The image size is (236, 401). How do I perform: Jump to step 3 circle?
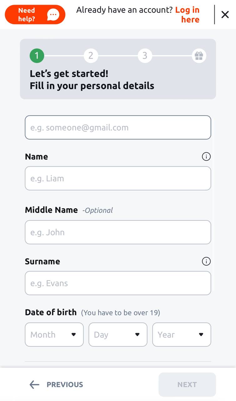pos(145,56)
